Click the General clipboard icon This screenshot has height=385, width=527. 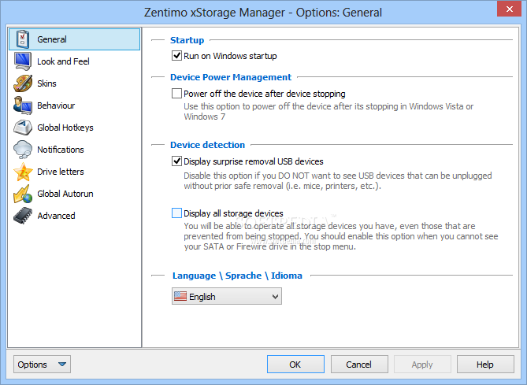tap(23, 39)
